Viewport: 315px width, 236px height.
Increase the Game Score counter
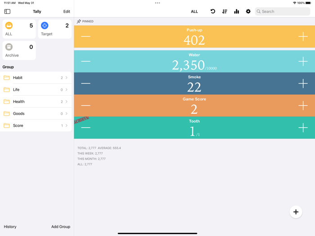click(x=303, y=106)
